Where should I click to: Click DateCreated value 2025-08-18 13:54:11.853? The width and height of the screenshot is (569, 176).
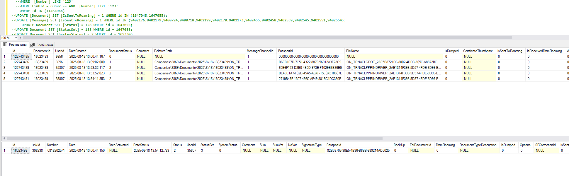(87, 79)
